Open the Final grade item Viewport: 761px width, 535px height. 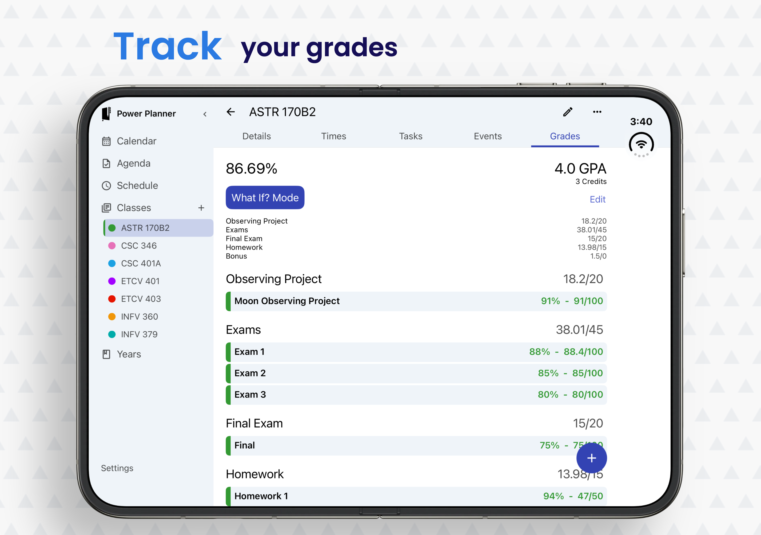(416, 445)
